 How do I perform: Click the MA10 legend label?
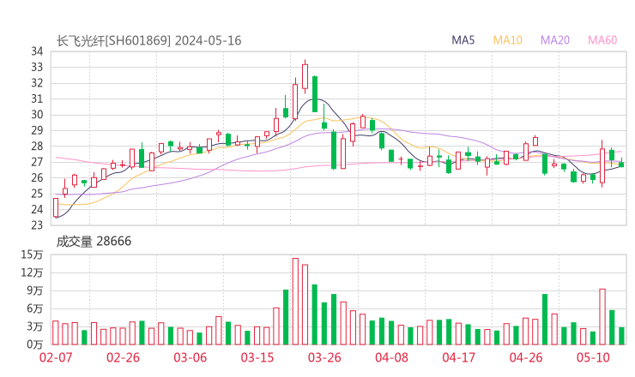pos(507,40)
